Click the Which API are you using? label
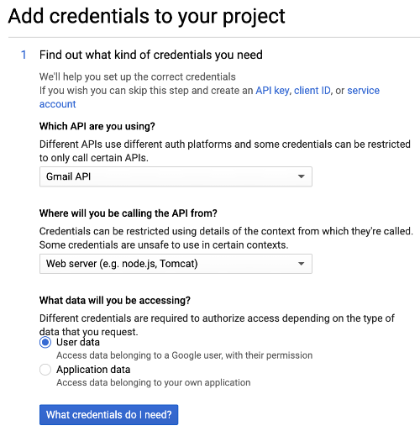 point(97,126)
